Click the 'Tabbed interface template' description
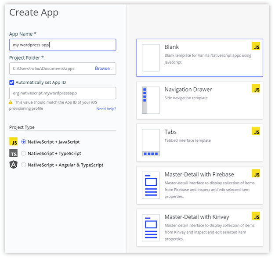The height and width of the screenshot is (259, 275). pos(188,140)
